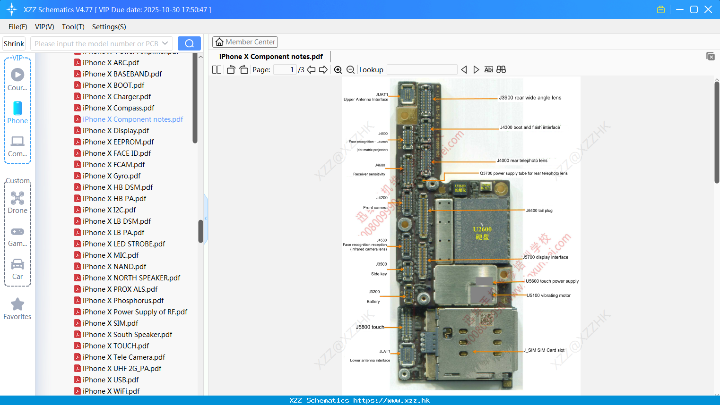Click file list scroll up arrow

200,57
